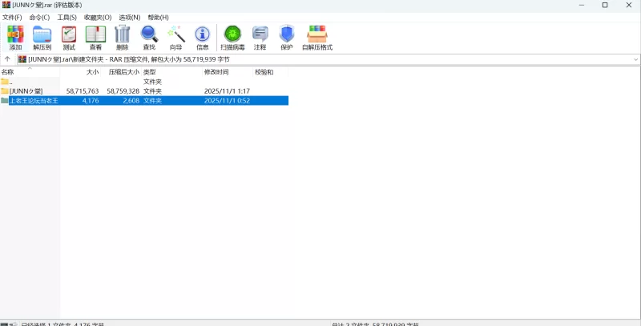This screenshot has width=641, height=326.
Task: Select the [JUNNク堂] folder row name
Action: point(26,91)
